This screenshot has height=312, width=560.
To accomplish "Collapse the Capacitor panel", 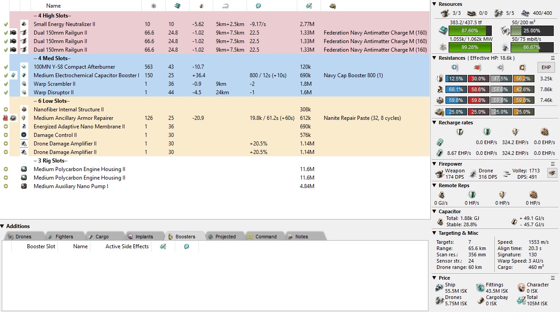I will pos(434,211).
